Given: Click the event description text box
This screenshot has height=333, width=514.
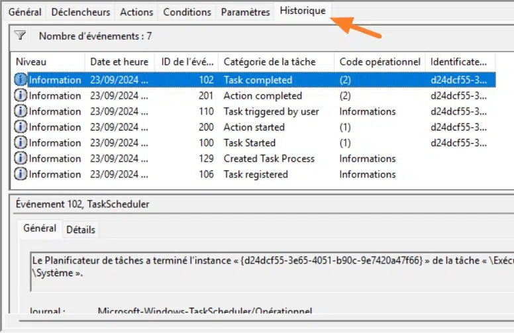Looking at the screenshot, I should tap(265, 265).
